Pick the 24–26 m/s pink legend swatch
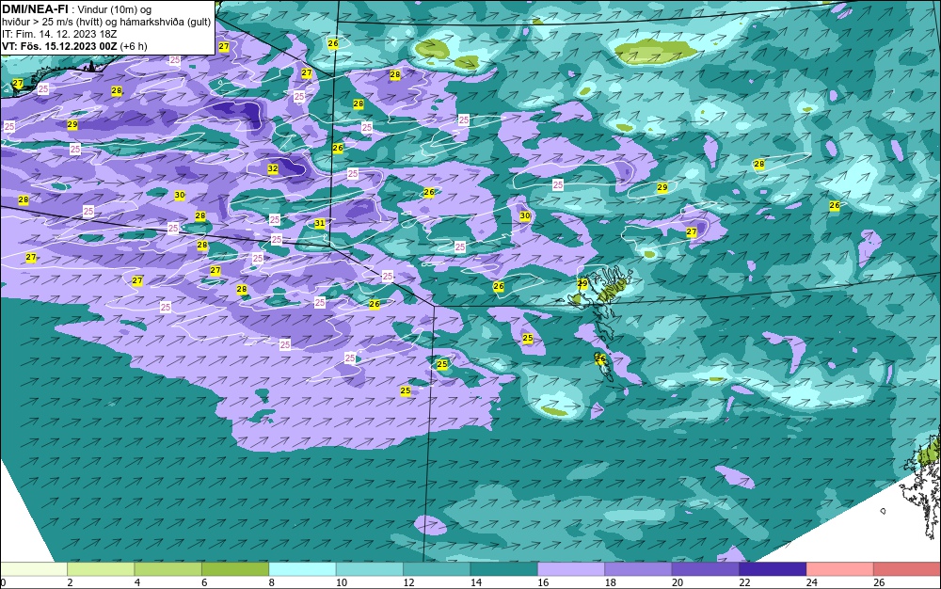 (x=840, y=569)
